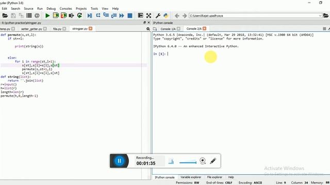330x185 pixels.
Task: Toggle fullscreen mode icon
Action: (148, 15)
